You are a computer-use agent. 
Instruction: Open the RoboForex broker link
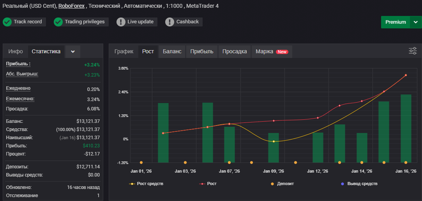[x=71, y=6]
